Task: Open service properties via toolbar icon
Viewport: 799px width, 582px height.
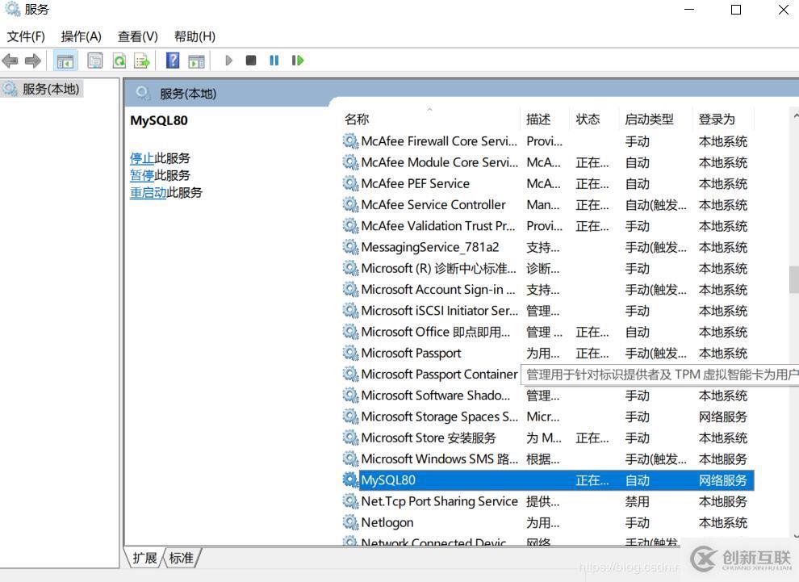Action: pyautogui.click(x=94, y=60)
